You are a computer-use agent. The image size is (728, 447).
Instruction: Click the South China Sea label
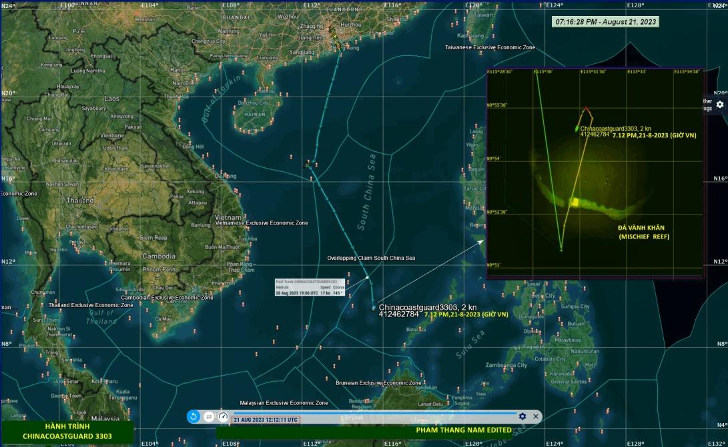366,191
